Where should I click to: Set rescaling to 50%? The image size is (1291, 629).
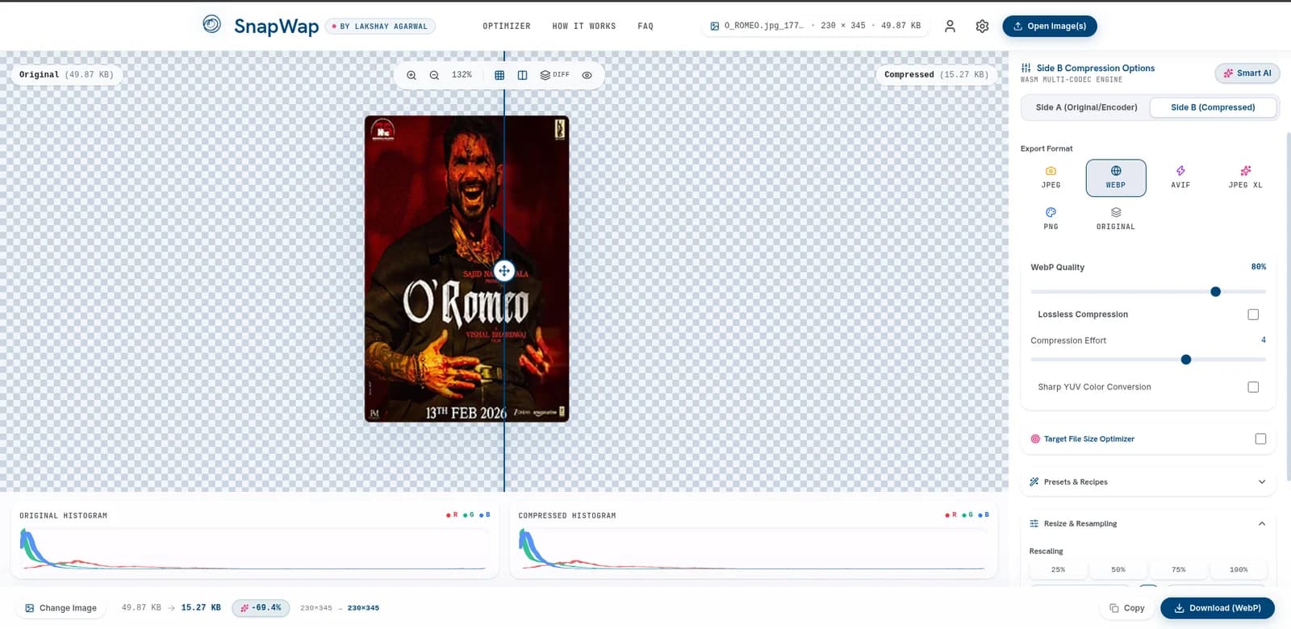[x=1118, y=569]
